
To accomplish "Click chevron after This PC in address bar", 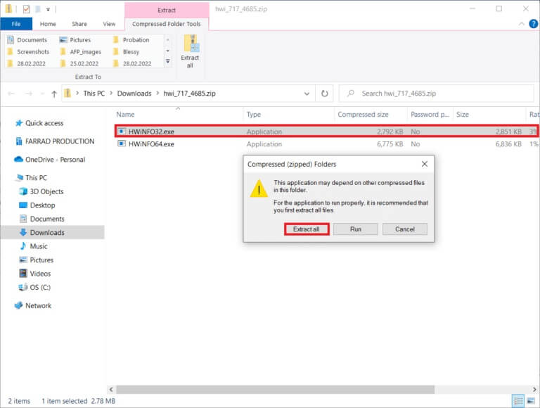I will pos(111,94).
